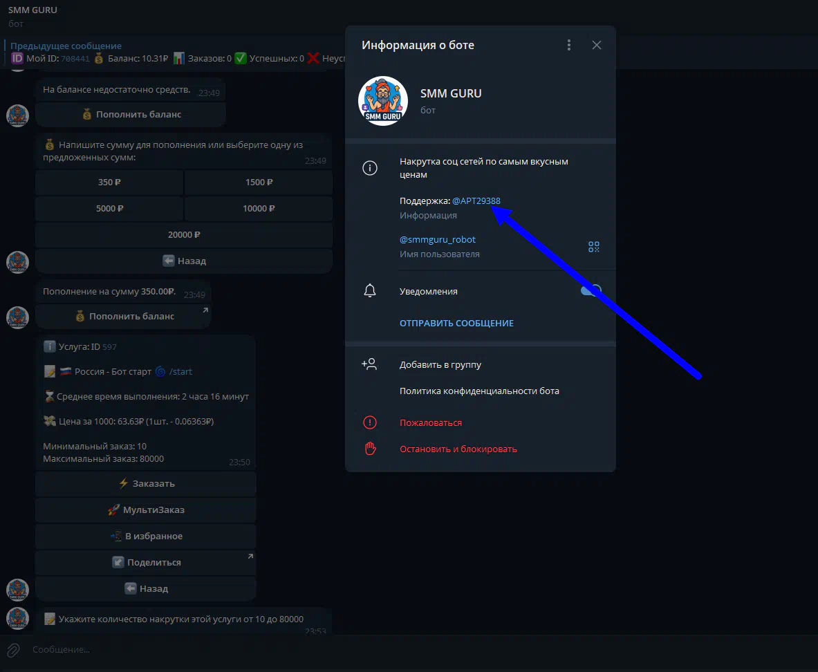Click the text Среднее время выполнения

click(118, 397)
